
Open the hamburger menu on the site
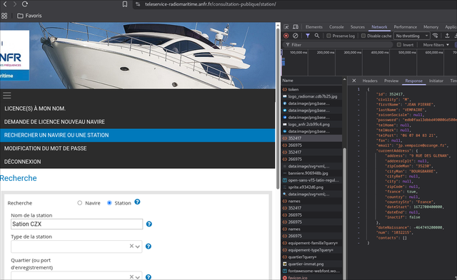pos(7,95)
